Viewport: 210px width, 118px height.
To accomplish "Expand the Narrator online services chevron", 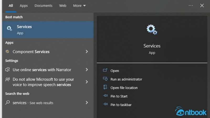I will click(87, 69).
